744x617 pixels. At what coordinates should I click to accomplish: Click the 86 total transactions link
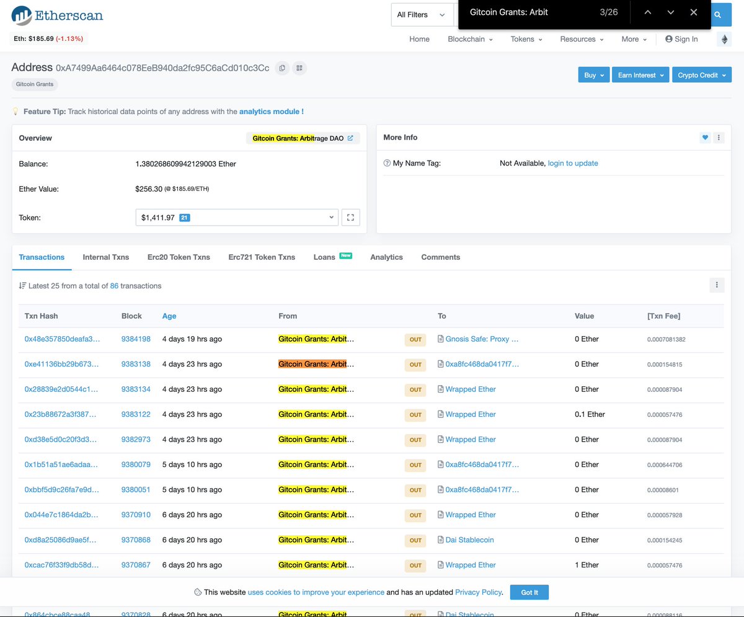[114, 286]
